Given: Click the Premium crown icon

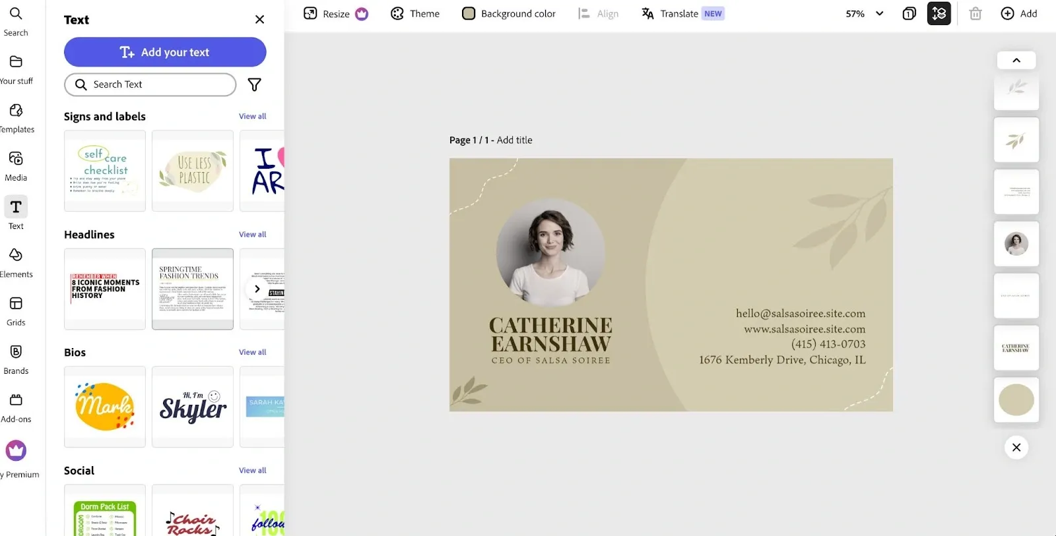Looking at the screenshot, I should tap(16, 451).
